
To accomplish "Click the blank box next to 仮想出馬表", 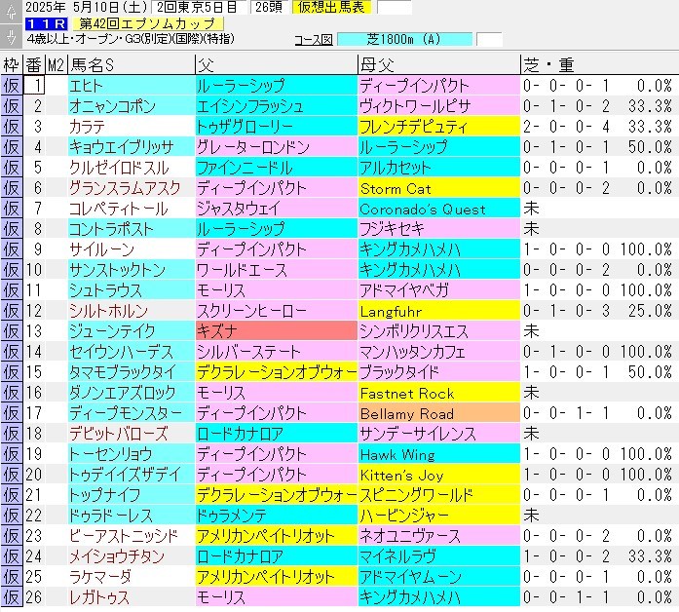I will tap(395, 7).
